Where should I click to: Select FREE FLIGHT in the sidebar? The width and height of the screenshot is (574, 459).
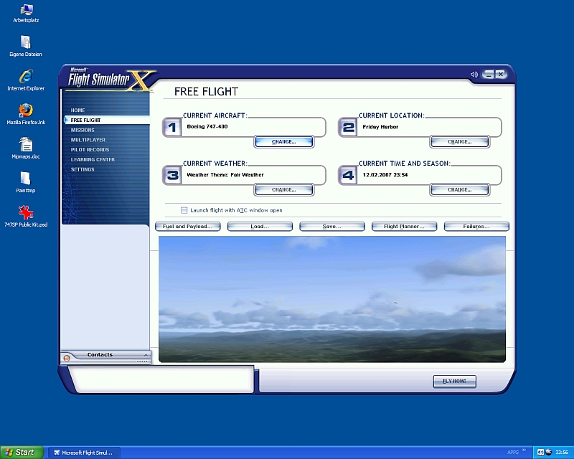(106, 120)
